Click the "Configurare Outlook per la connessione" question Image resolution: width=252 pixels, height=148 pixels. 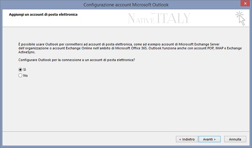coord(77,60)
